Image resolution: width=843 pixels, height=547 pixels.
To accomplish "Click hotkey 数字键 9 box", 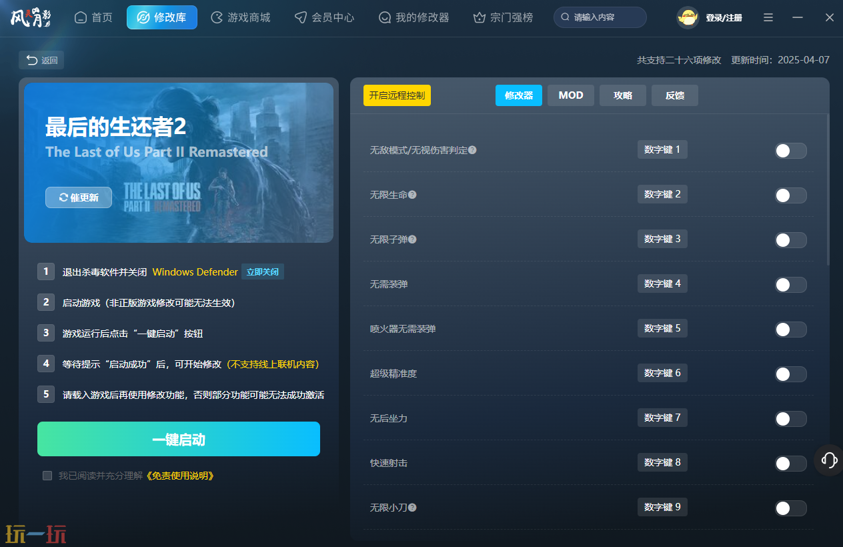I will point(662,507).
